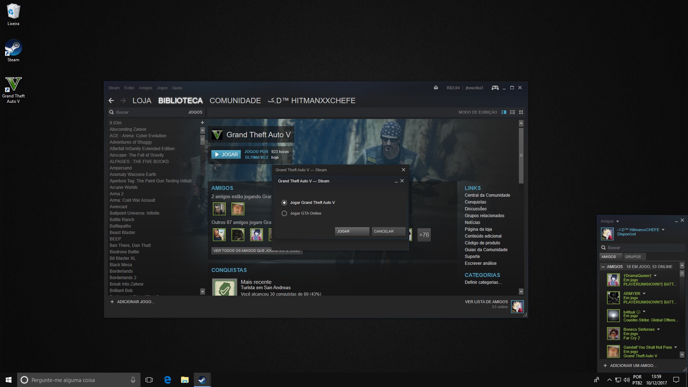Click the notifications inbox icon

pyautogui.click(x=436, y=88)
